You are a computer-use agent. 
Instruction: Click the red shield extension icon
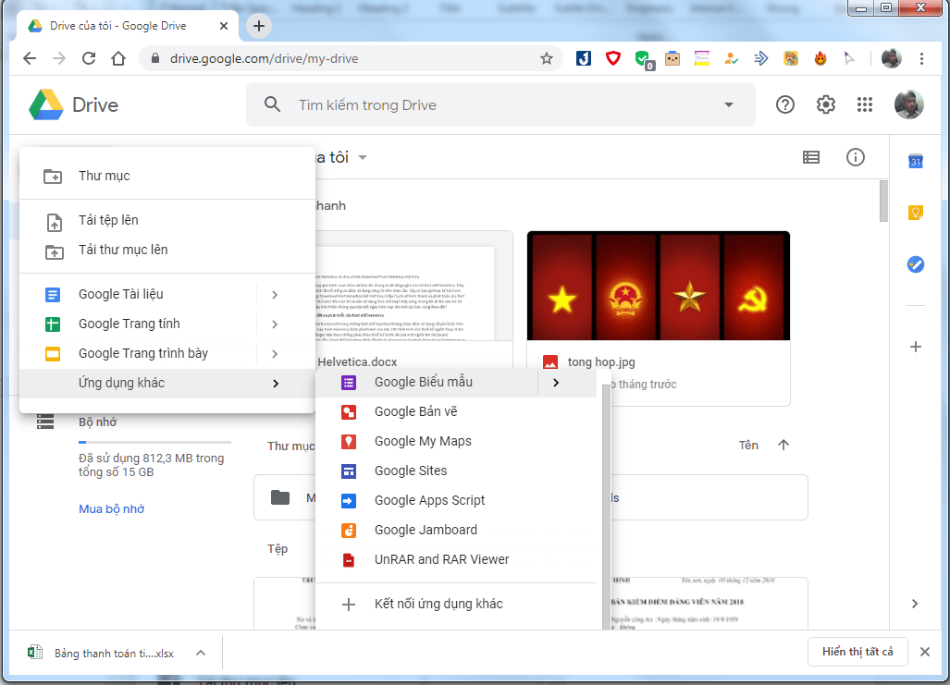point(613,59)
